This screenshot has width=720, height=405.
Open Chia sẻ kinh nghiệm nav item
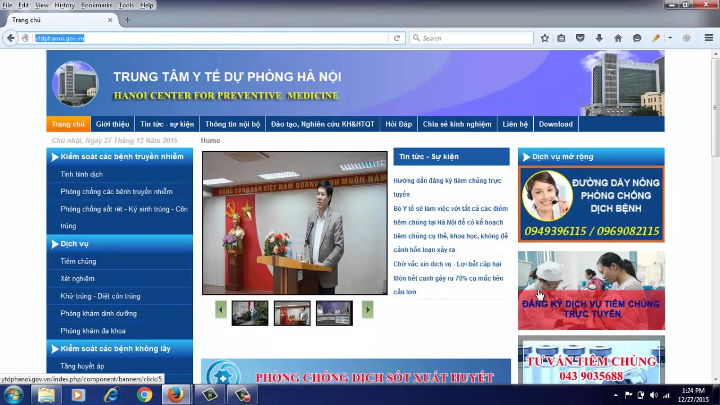tap(457, 124)
